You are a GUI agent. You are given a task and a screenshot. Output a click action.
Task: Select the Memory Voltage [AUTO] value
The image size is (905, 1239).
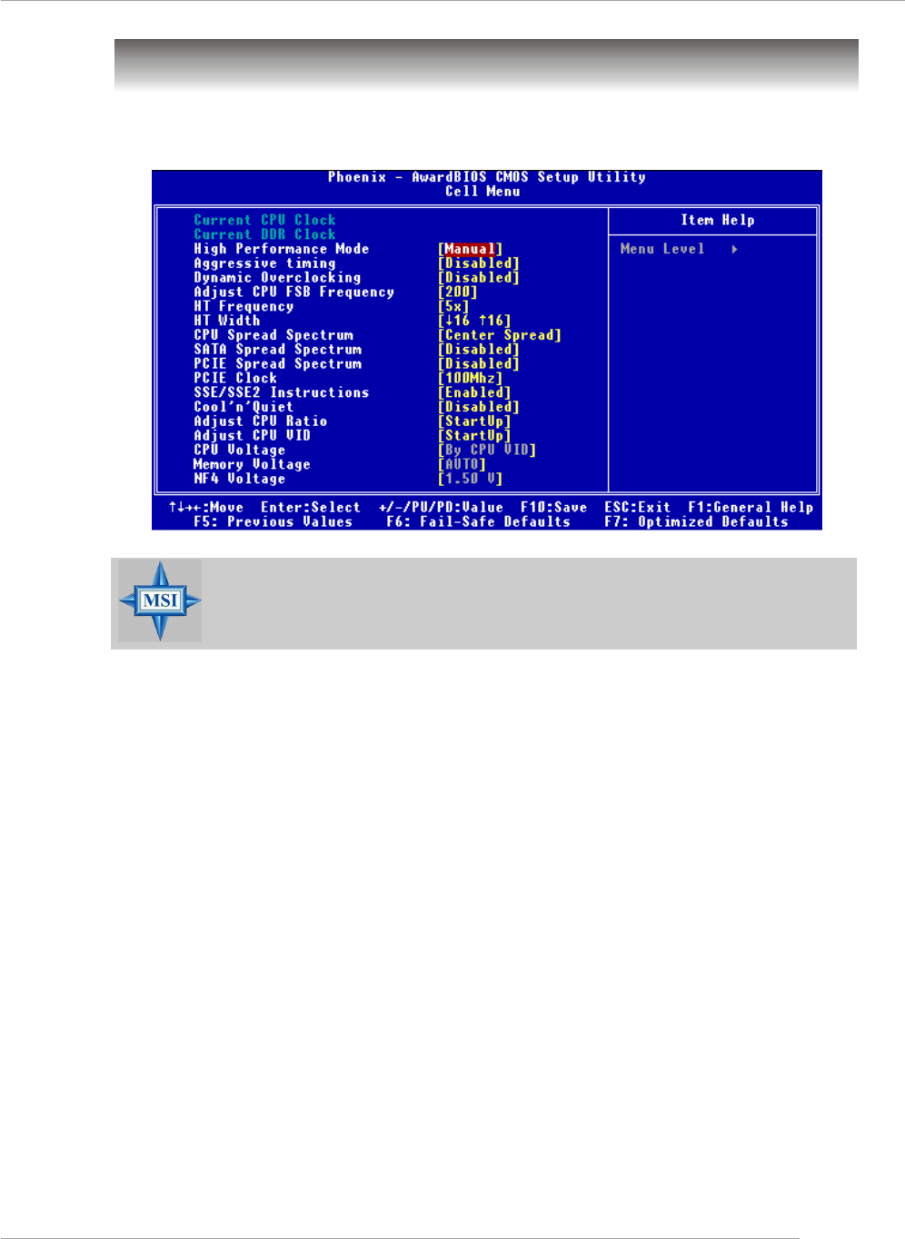click(462, 464)
